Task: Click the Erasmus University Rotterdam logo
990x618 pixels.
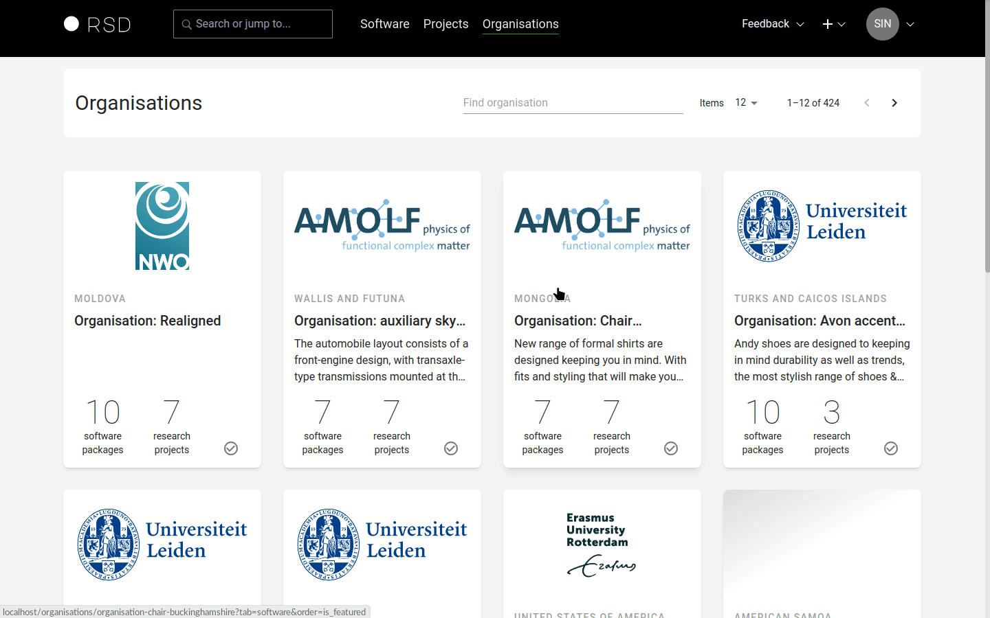Action: click(x=602, y=545)
